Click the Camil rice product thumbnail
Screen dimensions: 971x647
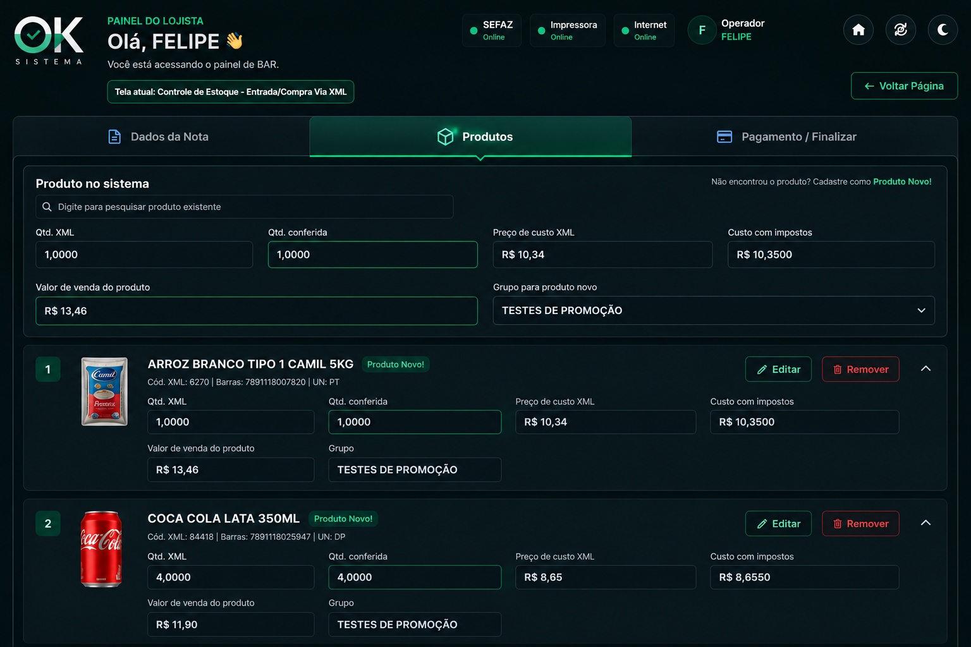[x=104, y=392]
